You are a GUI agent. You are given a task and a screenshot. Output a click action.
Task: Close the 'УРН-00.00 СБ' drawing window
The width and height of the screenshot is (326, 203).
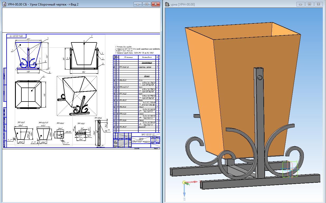tap(155, 4)
